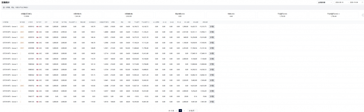Click the 交易量(百万美元) summary card
Screen dimensions: 364x112
pyautogui.click(x=26, y=15)
